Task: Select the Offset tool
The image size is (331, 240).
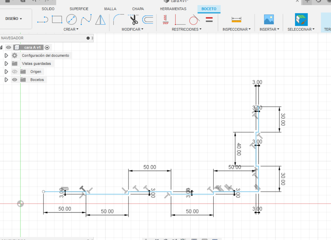Action: [x=147, y=19]
